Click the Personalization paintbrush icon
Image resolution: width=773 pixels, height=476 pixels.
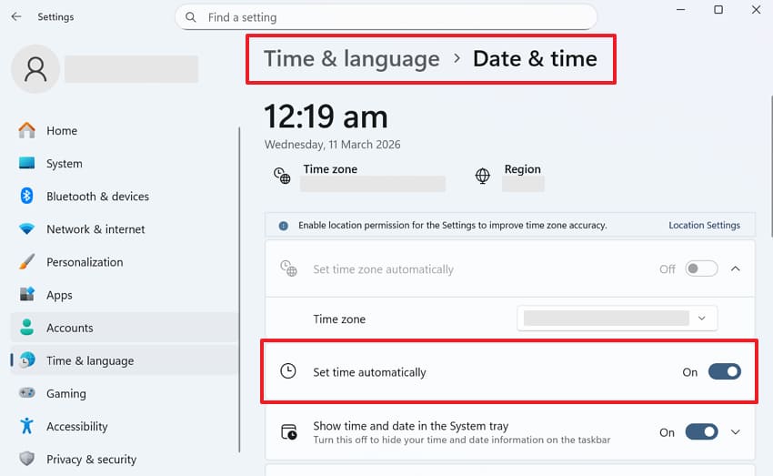(26, 262)
